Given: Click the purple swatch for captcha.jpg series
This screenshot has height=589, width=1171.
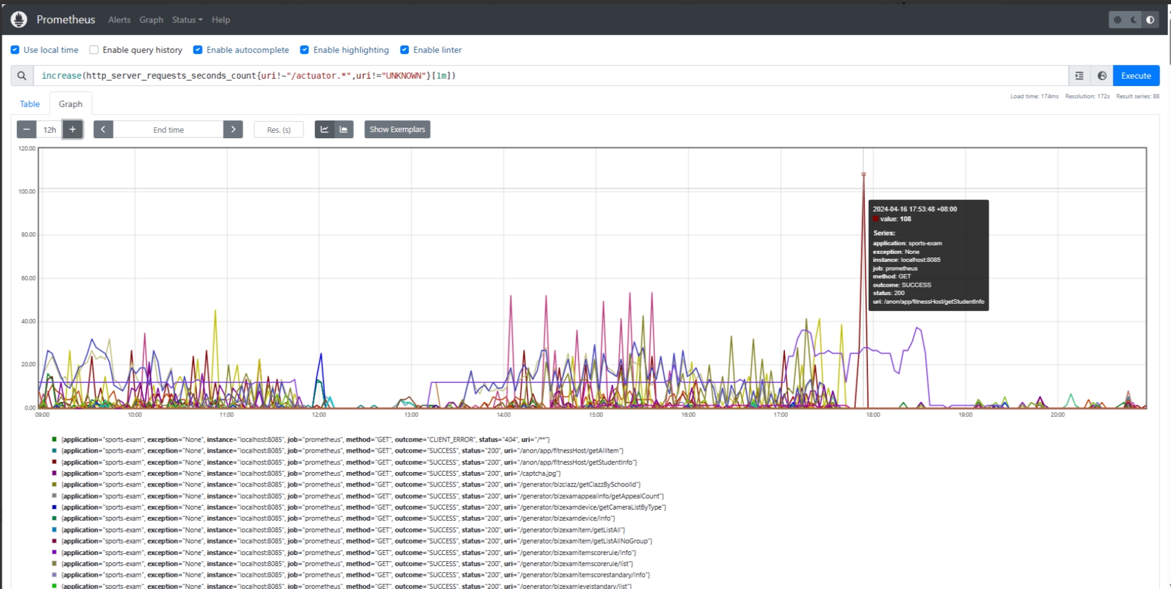Looking at the screenshot, I should [x=55, y=473].
